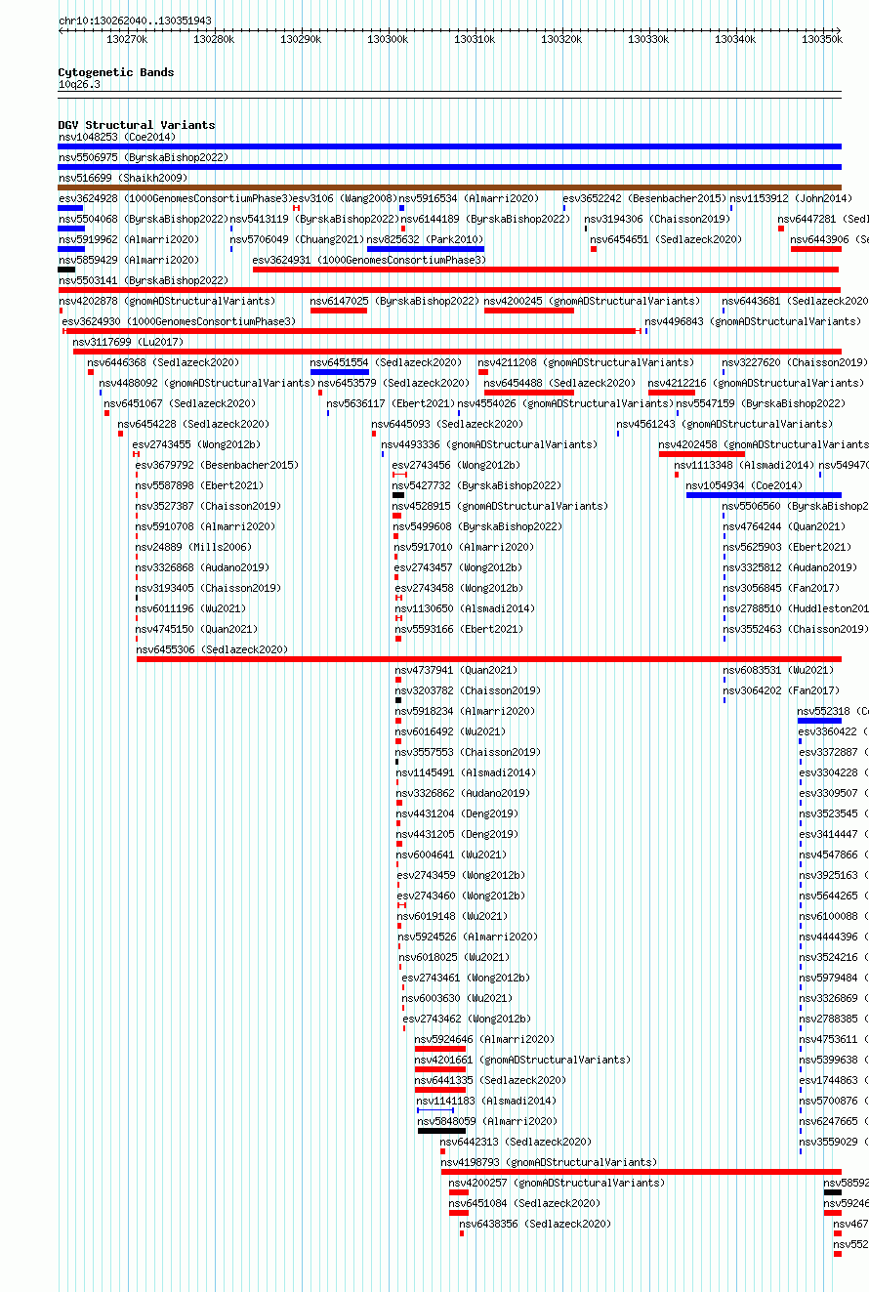Image resolution: width=869 pixels, height=1292 pixels.
Task: Open nsv3194306 (Chaisson2019) label
Action: tap(657, 219)
